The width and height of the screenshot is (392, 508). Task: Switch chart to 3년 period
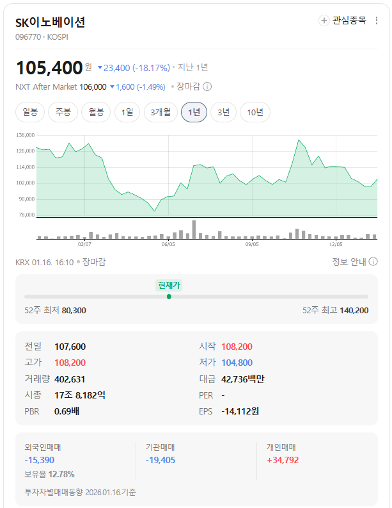pyautogui.click(x=223, y=112)
